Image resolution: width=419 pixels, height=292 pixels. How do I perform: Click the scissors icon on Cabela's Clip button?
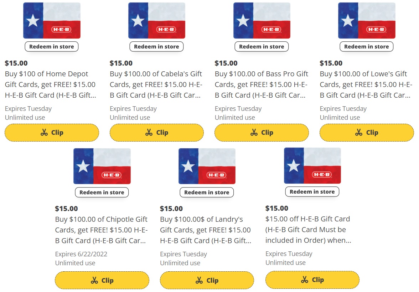tap(149, 132)
